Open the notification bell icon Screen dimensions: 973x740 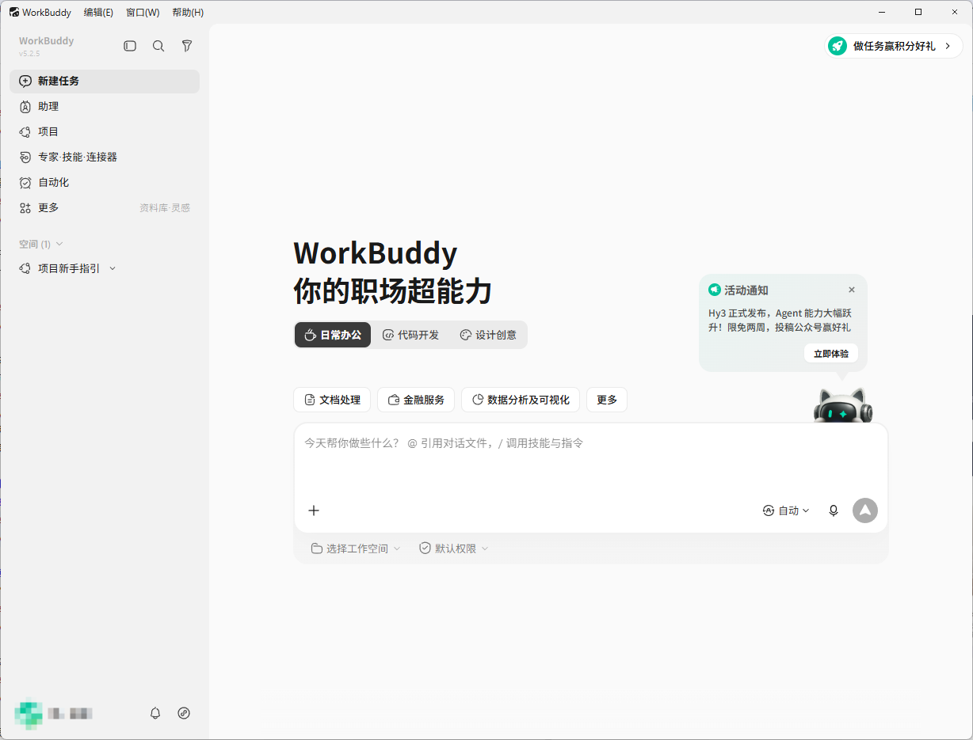(155, 713)
